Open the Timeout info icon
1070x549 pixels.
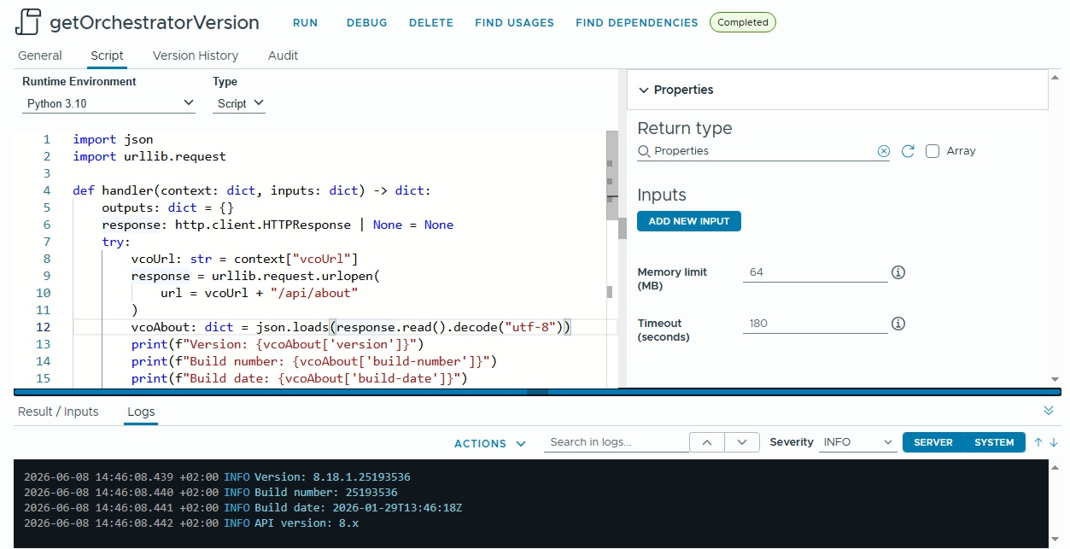[898, 324]
